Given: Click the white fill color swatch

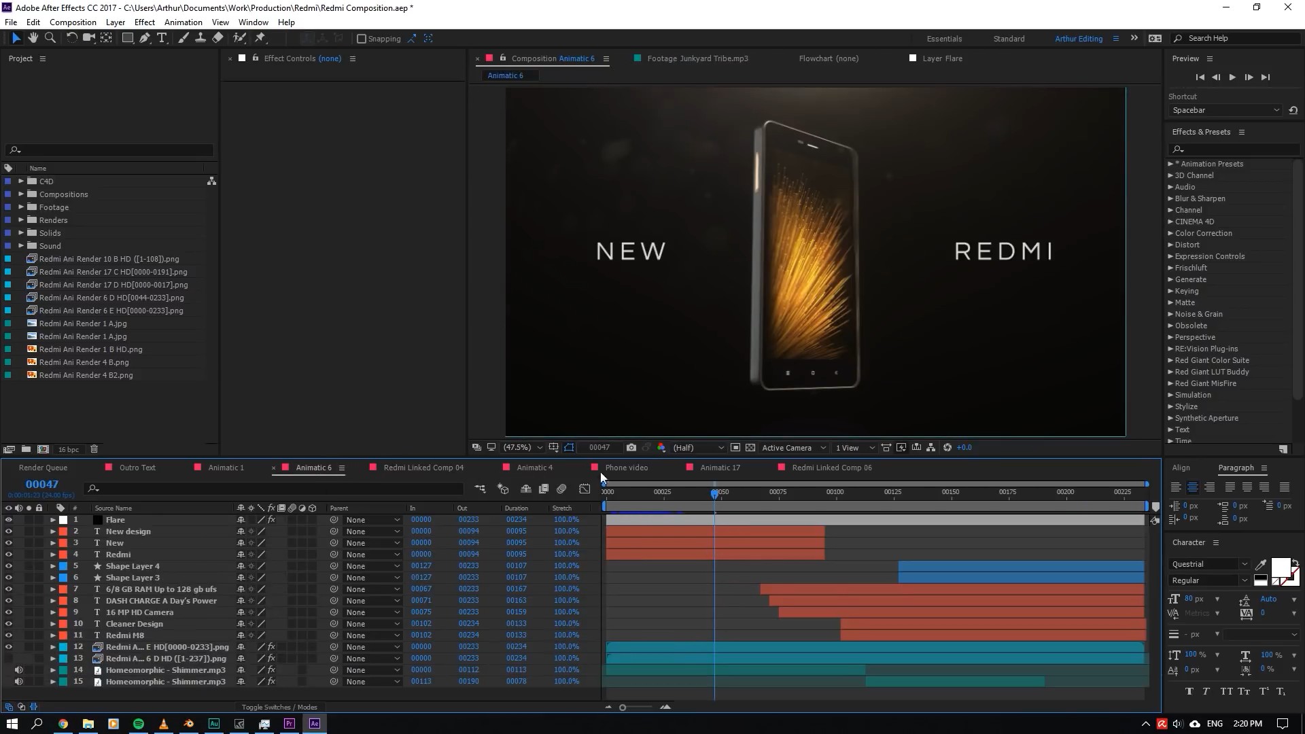Looking at the screenshot, I should pos(1280,567).
